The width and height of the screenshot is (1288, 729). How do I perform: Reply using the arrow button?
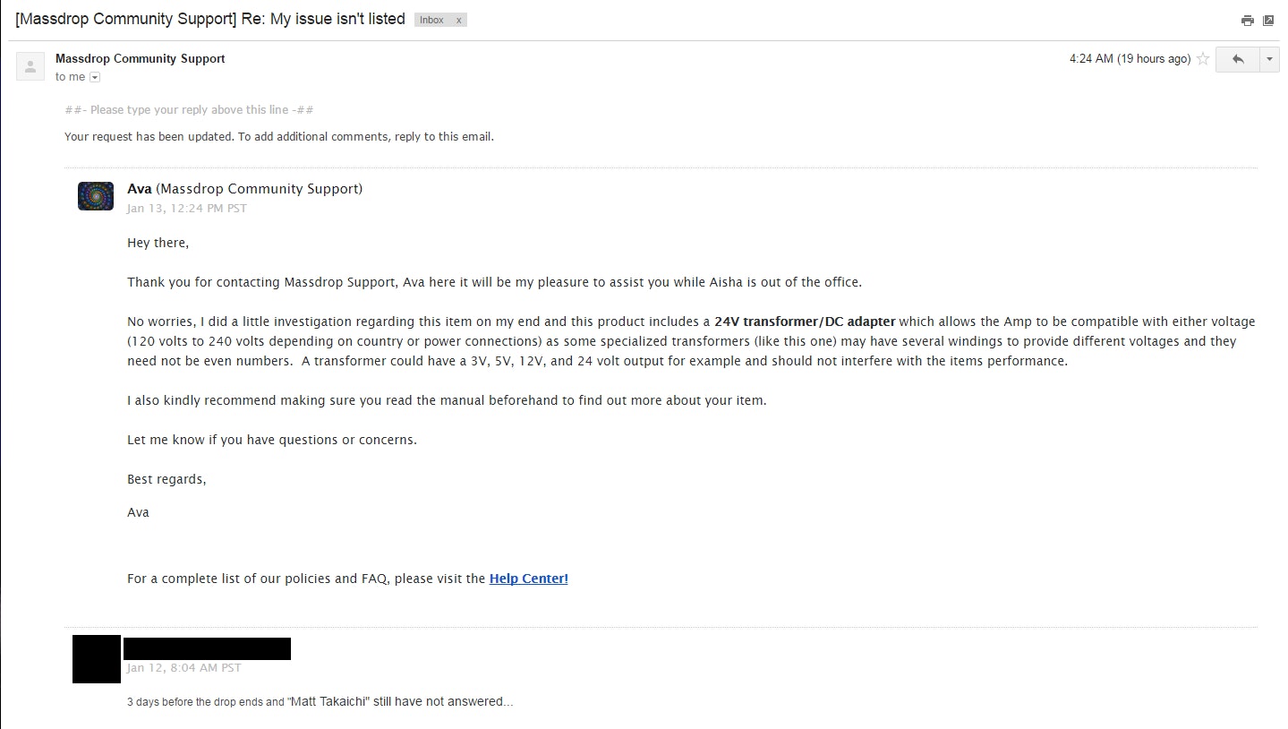pos(1238,59)
